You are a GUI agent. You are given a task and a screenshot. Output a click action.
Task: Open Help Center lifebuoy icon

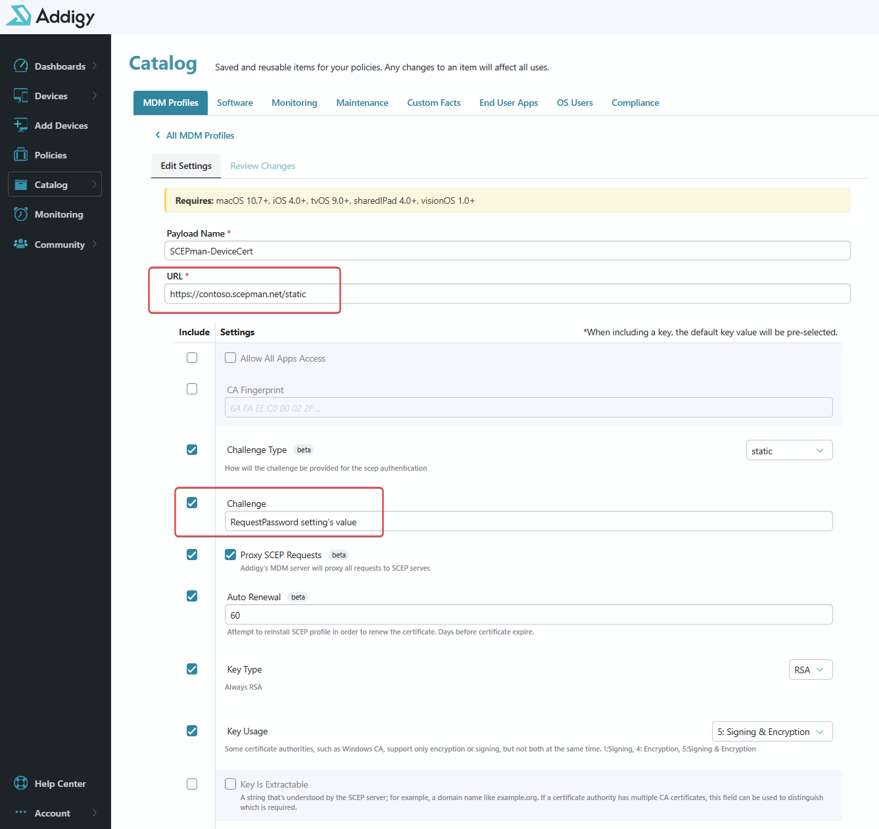coord(21,783)
